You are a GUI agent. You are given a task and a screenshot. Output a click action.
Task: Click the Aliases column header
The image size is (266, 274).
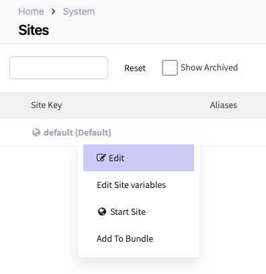click(x=224, y=105)
